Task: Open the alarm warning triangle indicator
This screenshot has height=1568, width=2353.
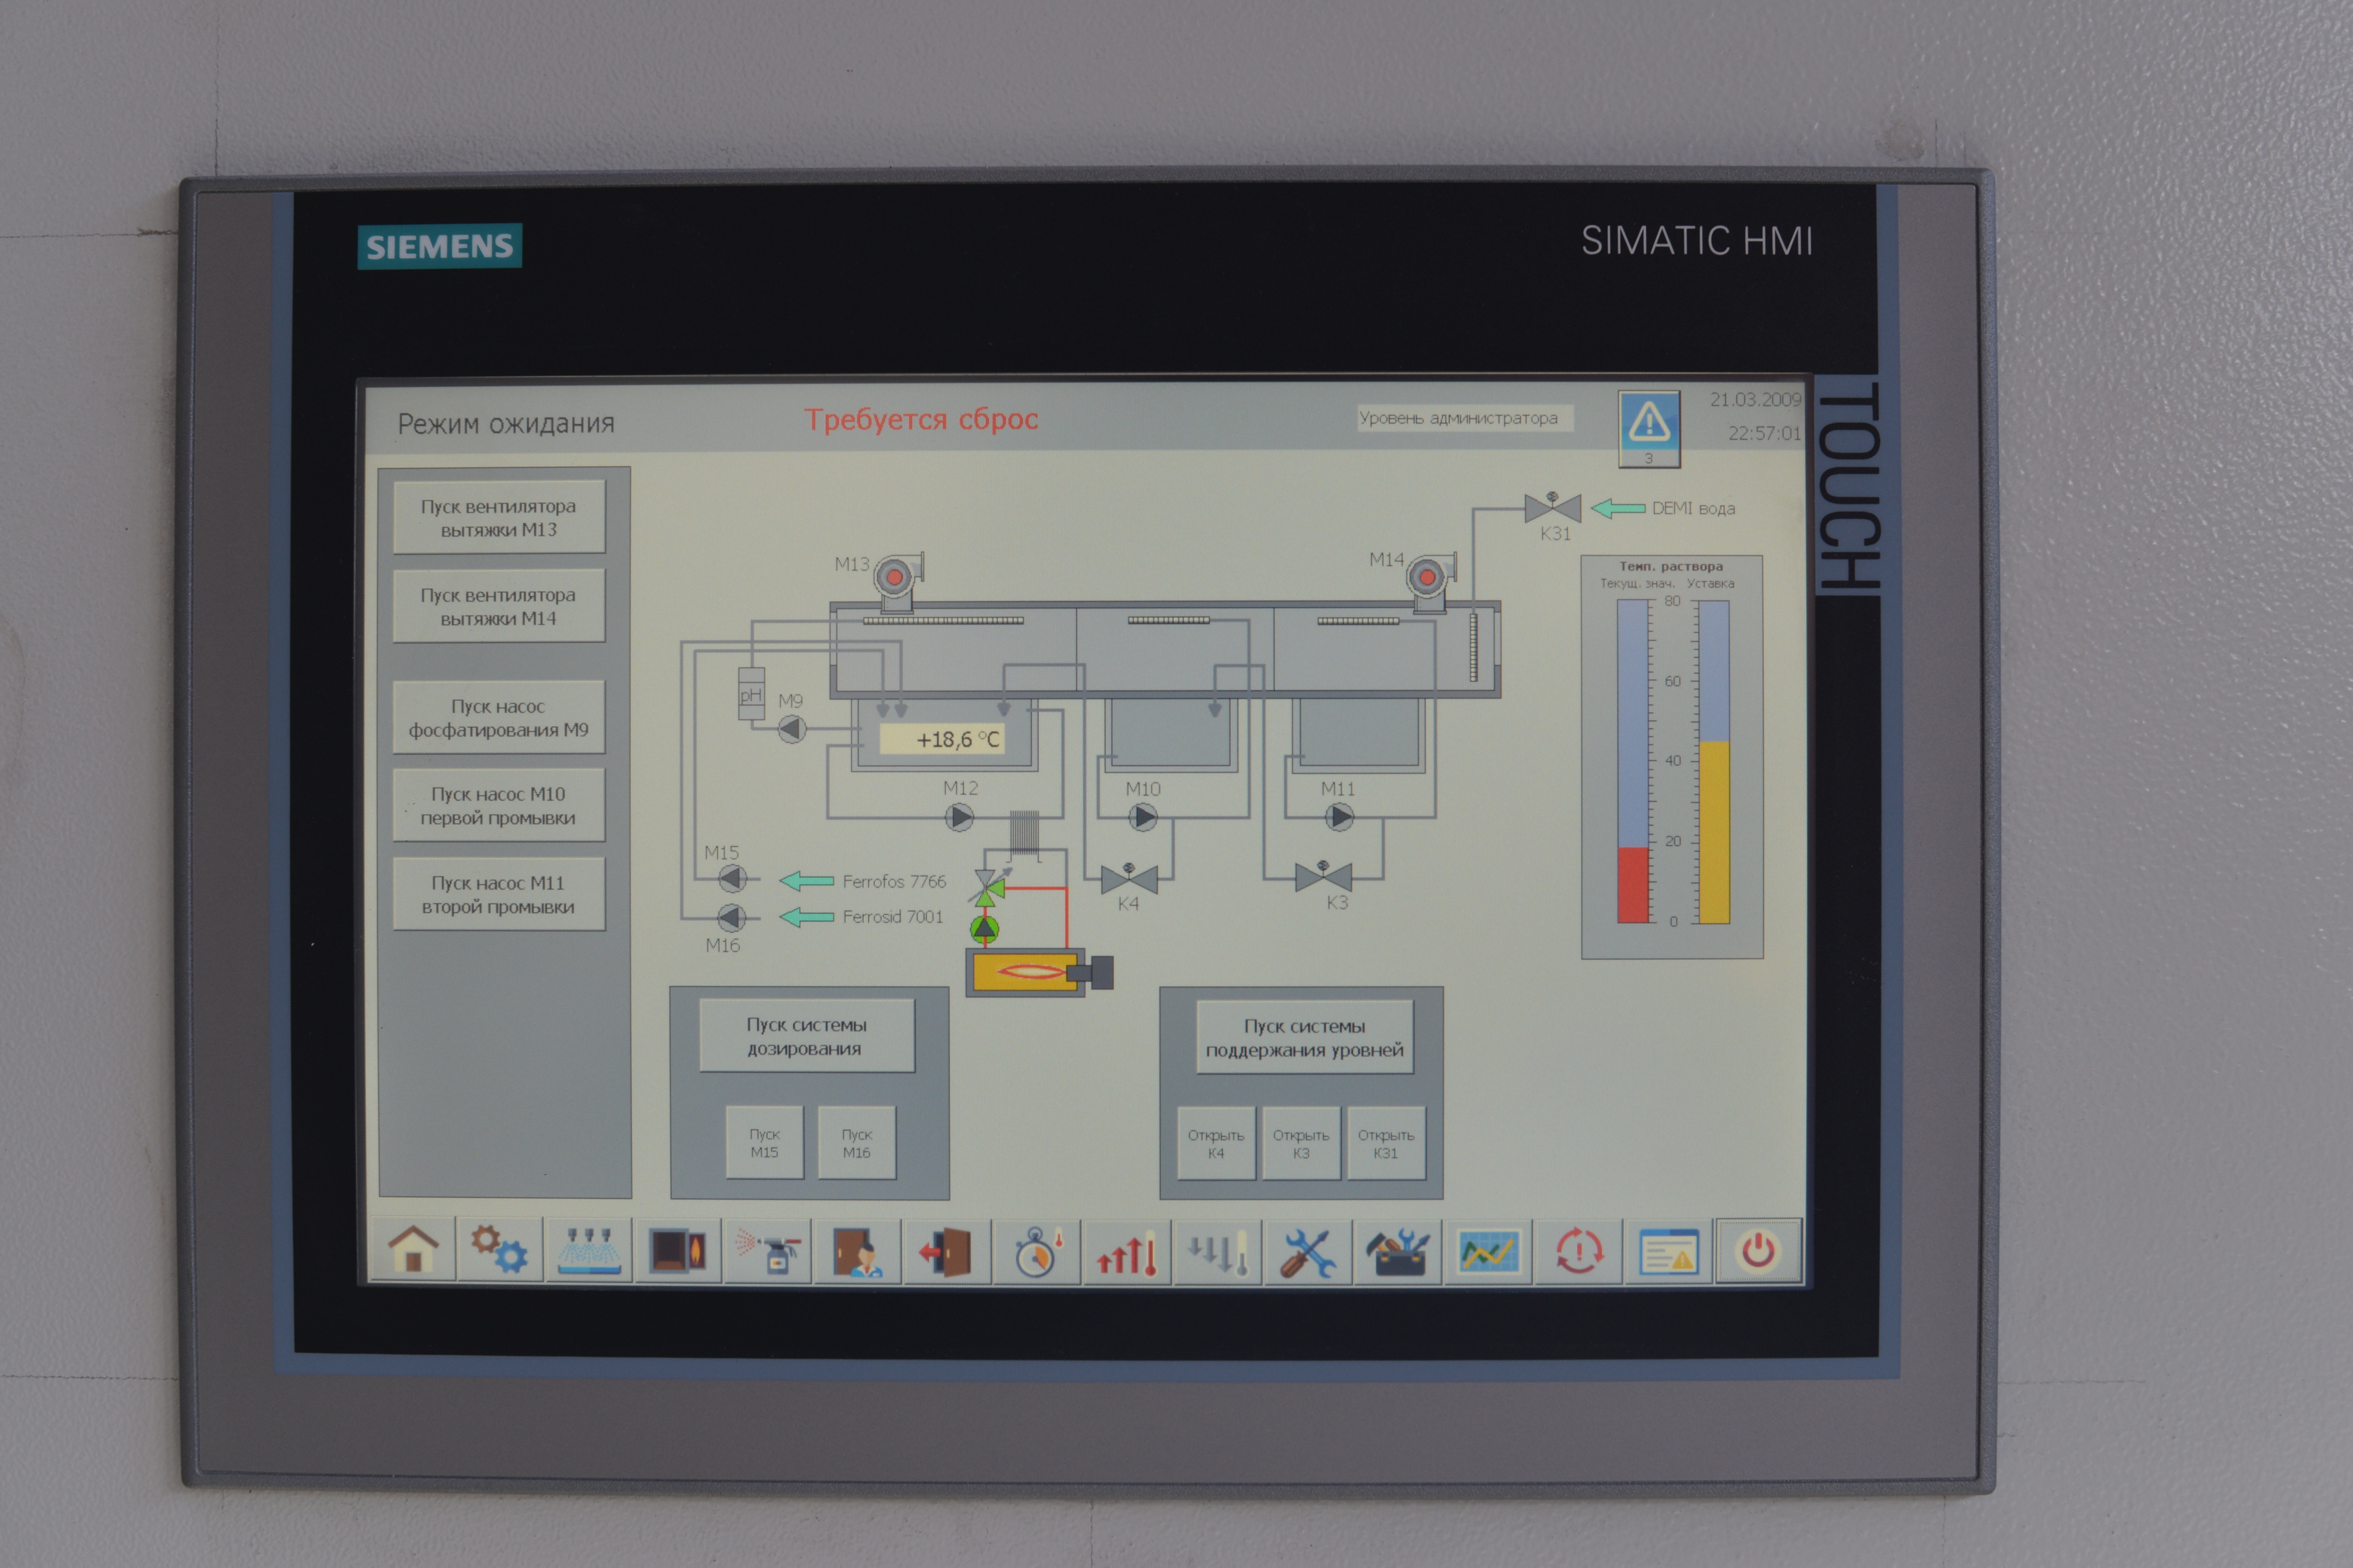Action: [1648, 428]
